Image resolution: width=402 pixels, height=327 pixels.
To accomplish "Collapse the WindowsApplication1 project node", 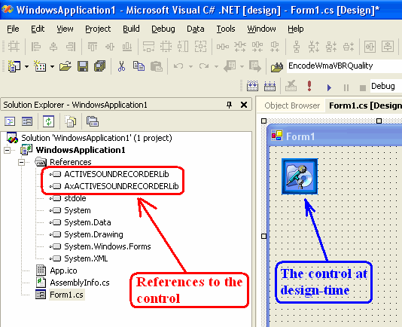I will point(8,150).
